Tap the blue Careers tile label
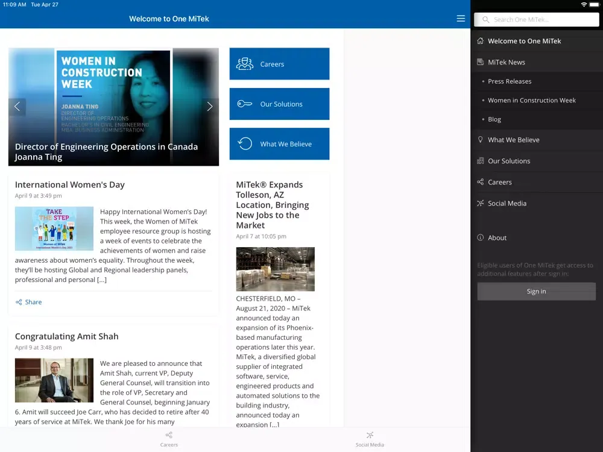The width and height of the screenshot is (603, 452). click(x=272, y=64)
